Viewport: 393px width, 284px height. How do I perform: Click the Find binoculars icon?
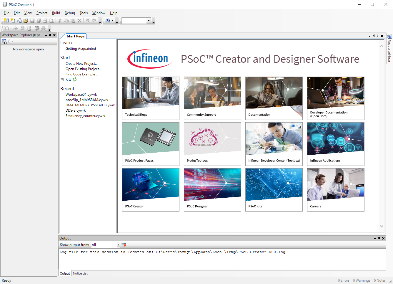(x=108, y=21)
